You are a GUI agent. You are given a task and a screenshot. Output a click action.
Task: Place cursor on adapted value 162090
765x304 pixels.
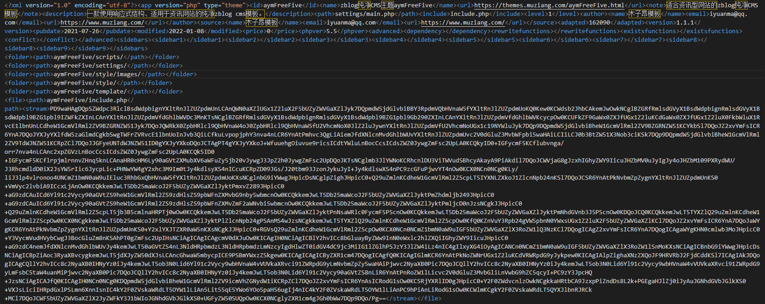point(600,23)
